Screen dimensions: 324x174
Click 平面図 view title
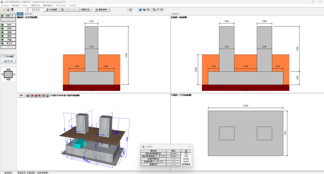point(181,95)
